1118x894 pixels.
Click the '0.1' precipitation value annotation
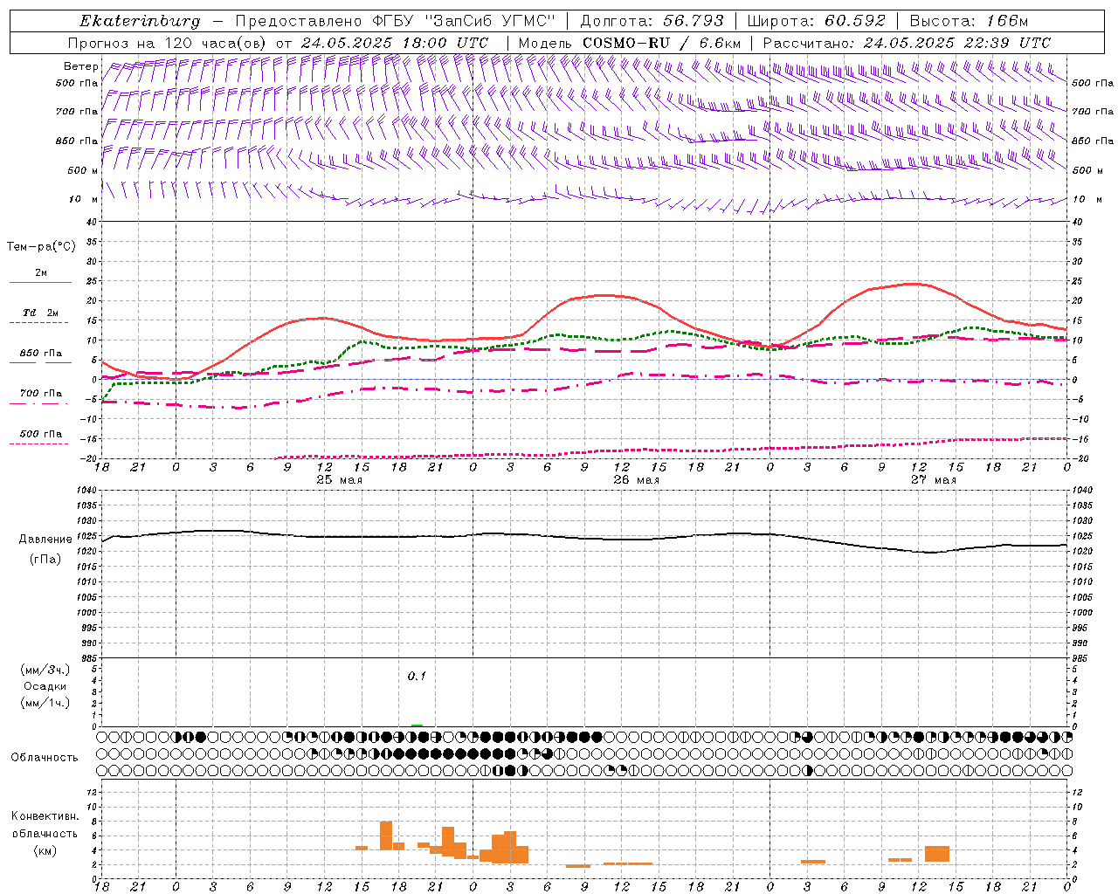(417, 676)
